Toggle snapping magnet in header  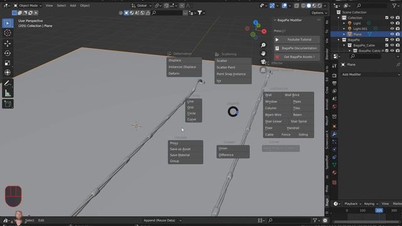coord(166,6)
